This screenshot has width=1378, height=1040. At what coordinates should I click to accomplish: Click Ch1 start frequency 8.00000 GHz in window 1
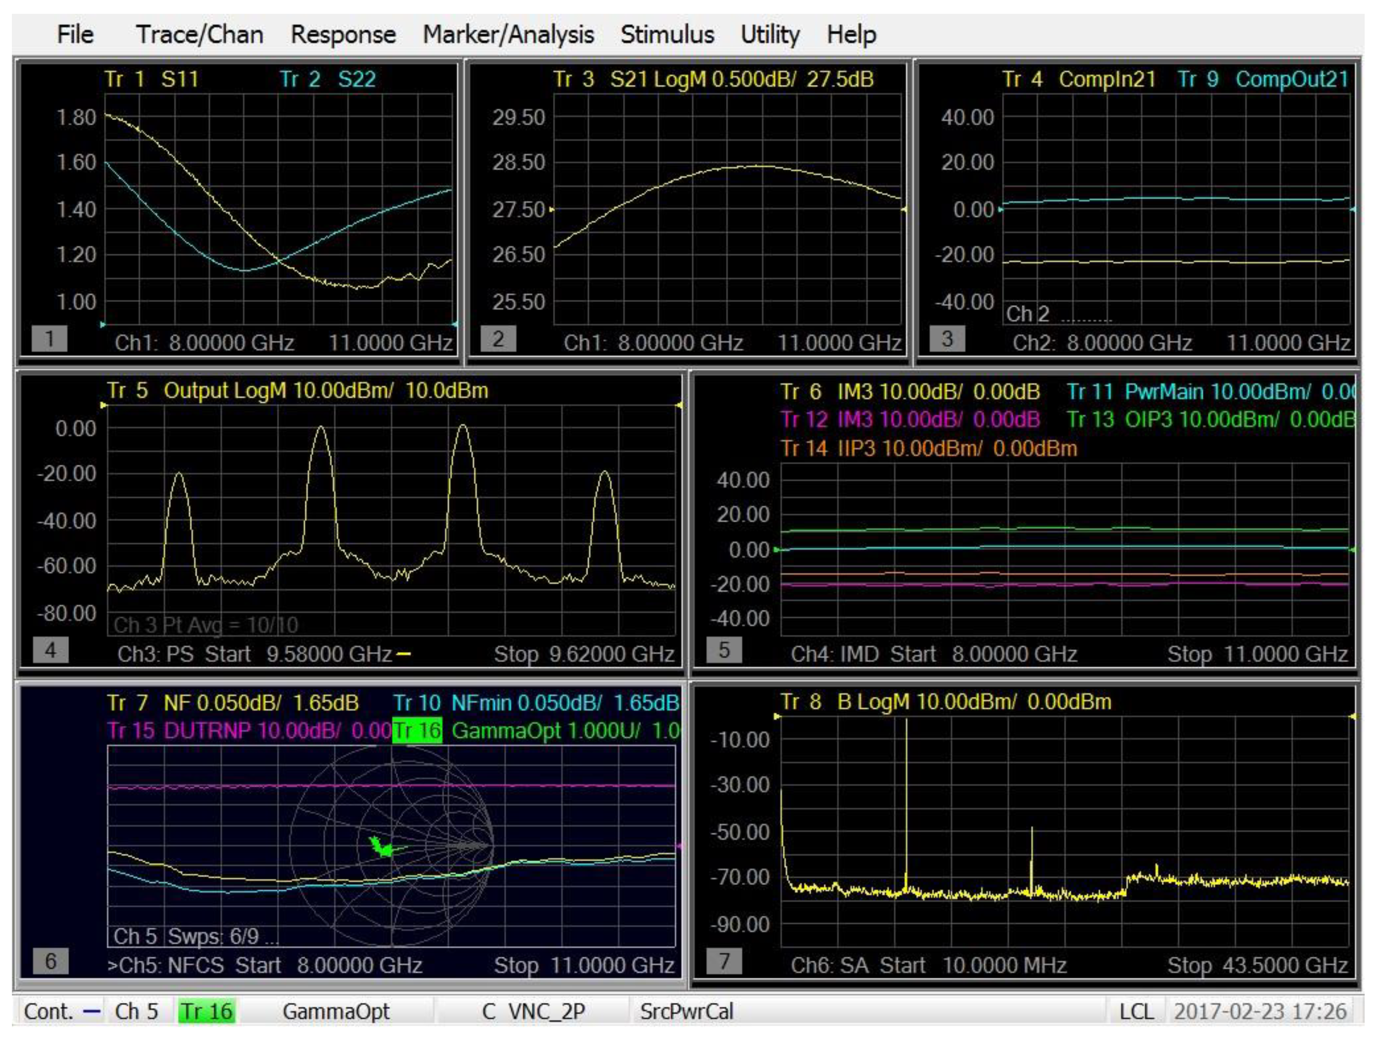click(x=204, y=343)
